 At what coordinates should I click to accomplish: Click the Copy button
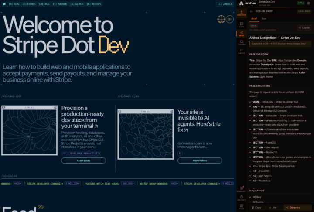tap(257, 207)
